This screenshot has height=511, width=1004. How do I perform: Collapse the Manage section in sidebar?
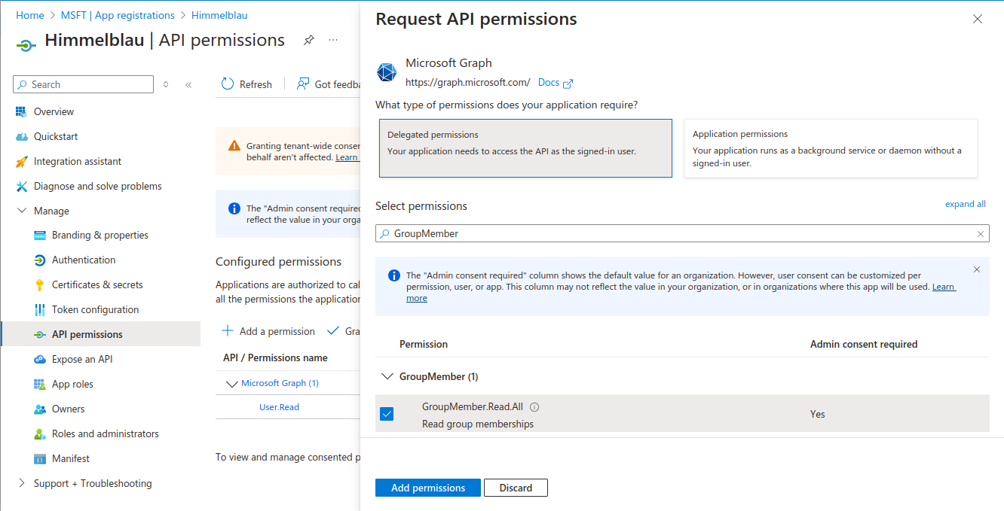point(21,211)
